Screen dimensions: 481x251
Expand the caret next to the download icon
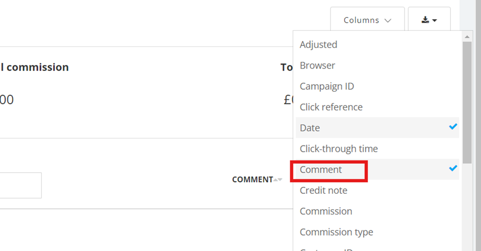[435, 20]
